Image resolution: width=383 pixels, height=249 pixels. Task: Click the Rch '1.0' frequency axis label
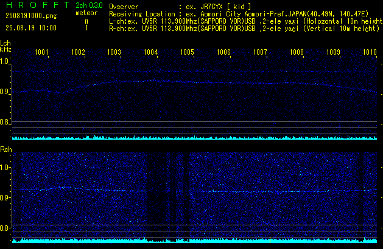pos(5,168)
